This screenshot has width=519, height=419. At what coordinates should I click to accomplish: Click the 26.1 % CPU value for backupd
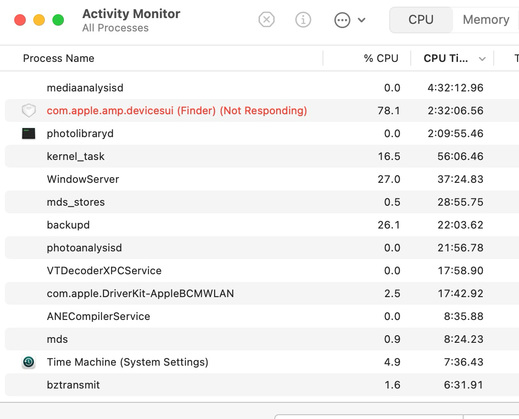coord(389,225)
